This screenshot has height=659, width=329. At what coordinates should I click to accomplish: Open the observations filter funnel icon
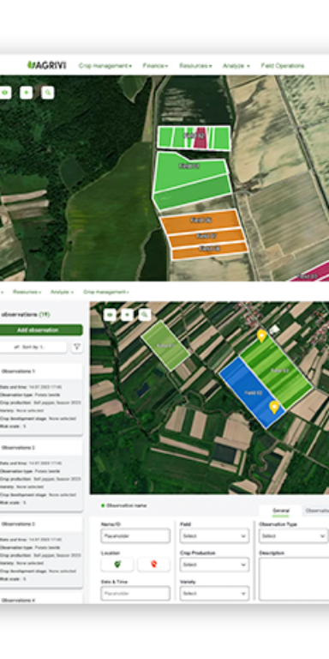(x=77, y=348)
